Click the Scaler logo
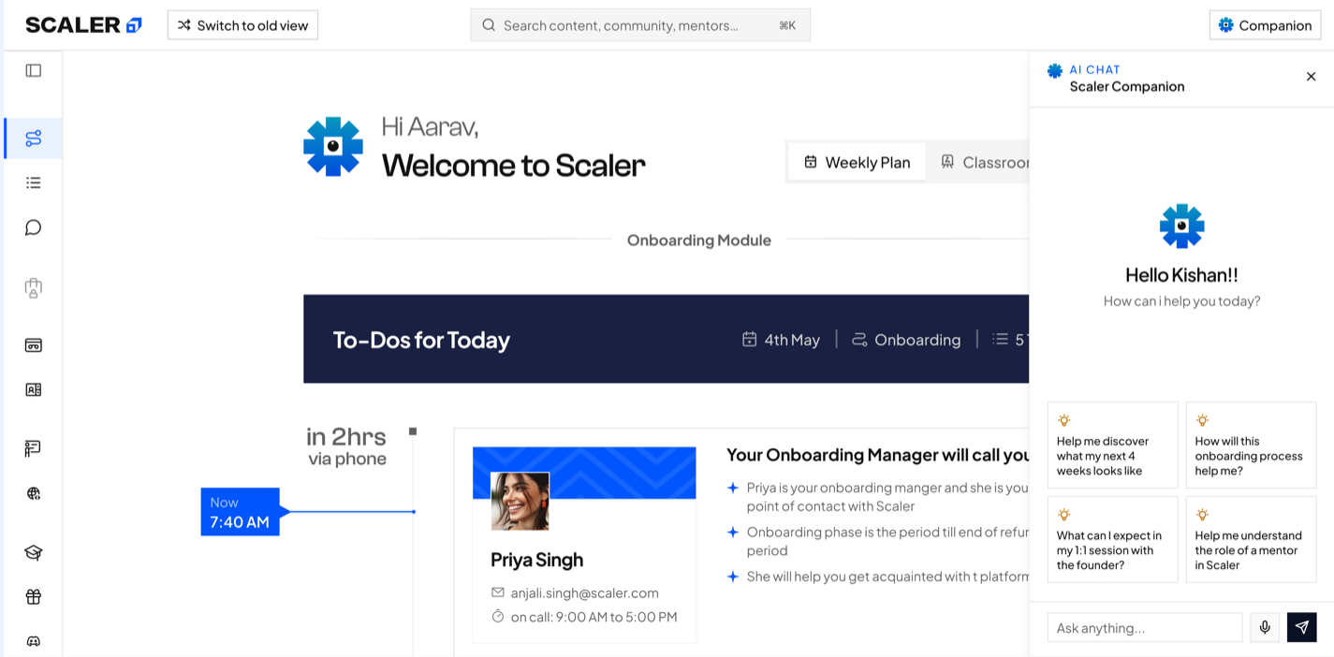Viewport: 1334px width, 657px height. [83, 25]
